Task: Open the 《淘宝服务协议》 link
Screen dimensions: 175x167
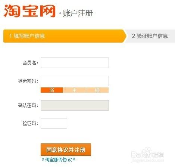Action: 59,160
